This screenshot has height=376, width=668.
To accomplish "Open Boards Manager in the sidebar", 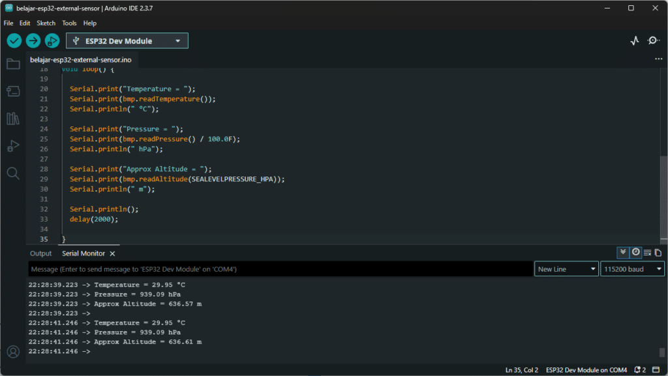I will click(x=13, y=91).
